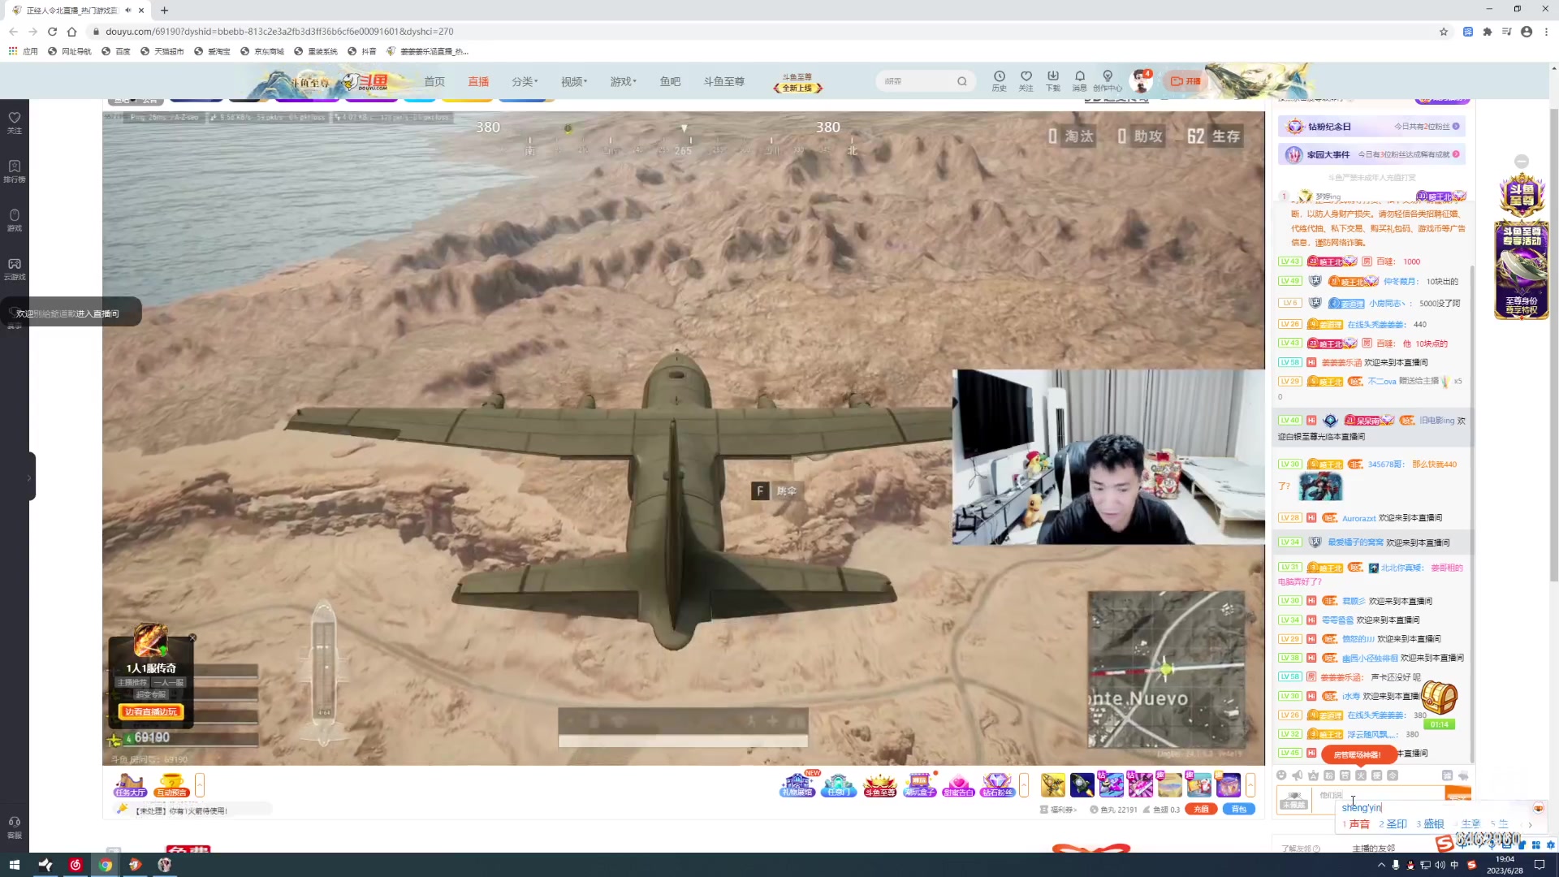Click the megaphone broadcast icon in chat
1559x877 pixels.
1297,775
